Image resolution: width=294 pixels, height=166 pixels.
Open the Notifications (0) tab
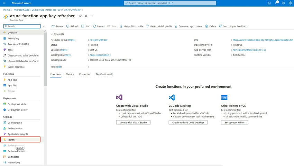(x=104, y=75)
